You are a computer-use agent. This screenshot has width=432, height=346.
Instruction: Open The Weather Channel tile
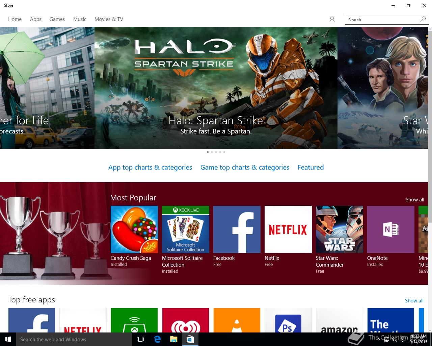pos(391,320)
